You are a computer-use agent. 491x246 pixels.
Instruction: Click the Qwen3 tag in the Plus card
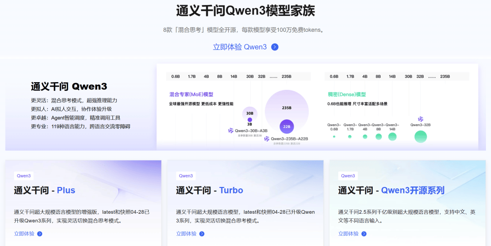tap(24, 176)
